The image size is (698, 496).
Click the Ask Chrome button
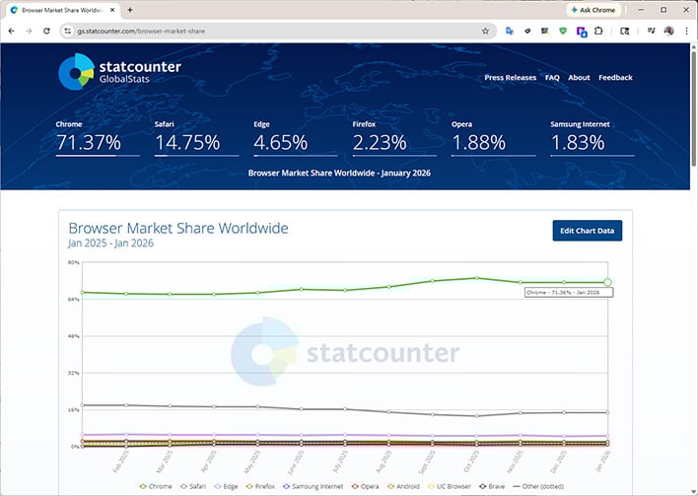pos(593,10)
